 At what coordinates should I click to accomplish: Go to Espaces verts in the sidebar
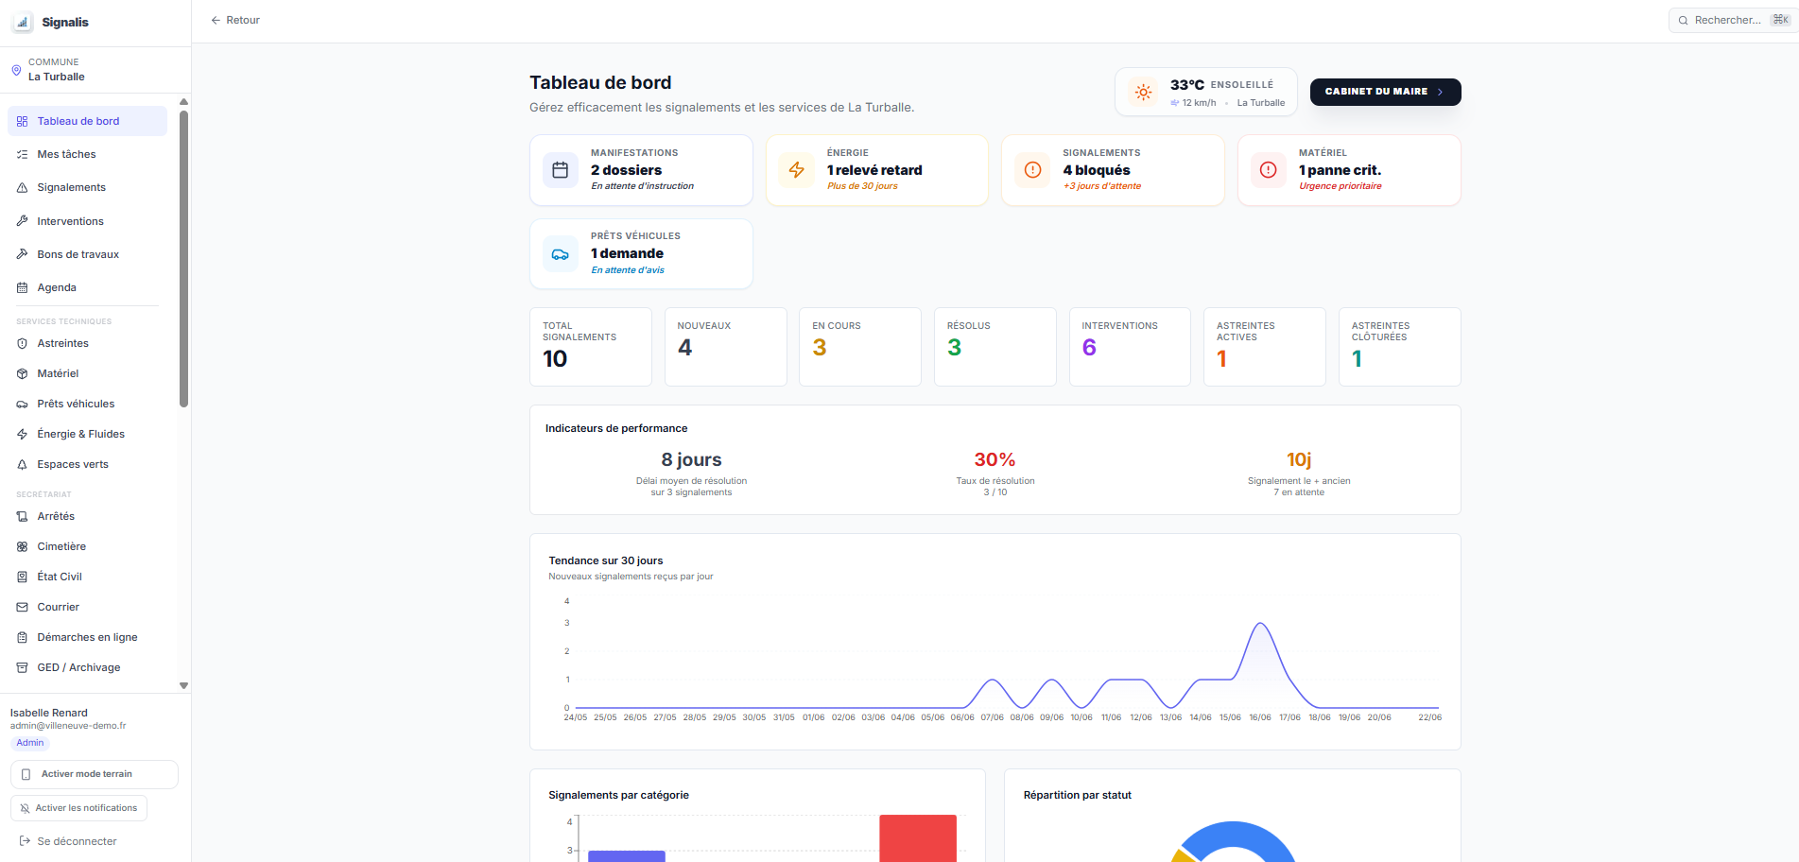pyautogui.click(x=87, y=464)
